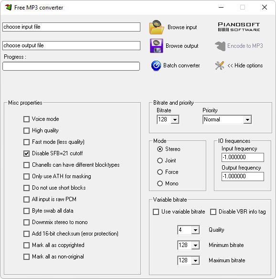Choose Joint stereo mode option

point(160,161)
